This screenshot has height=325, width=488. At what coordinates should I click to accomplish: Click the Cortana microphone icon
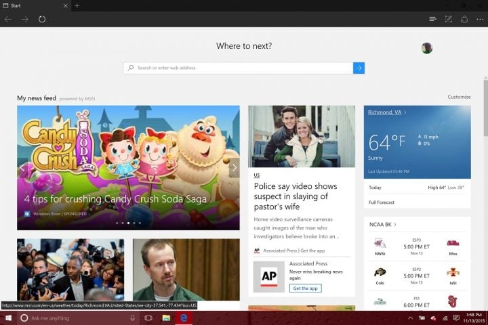pyautogui.click(x=131, y=318)
